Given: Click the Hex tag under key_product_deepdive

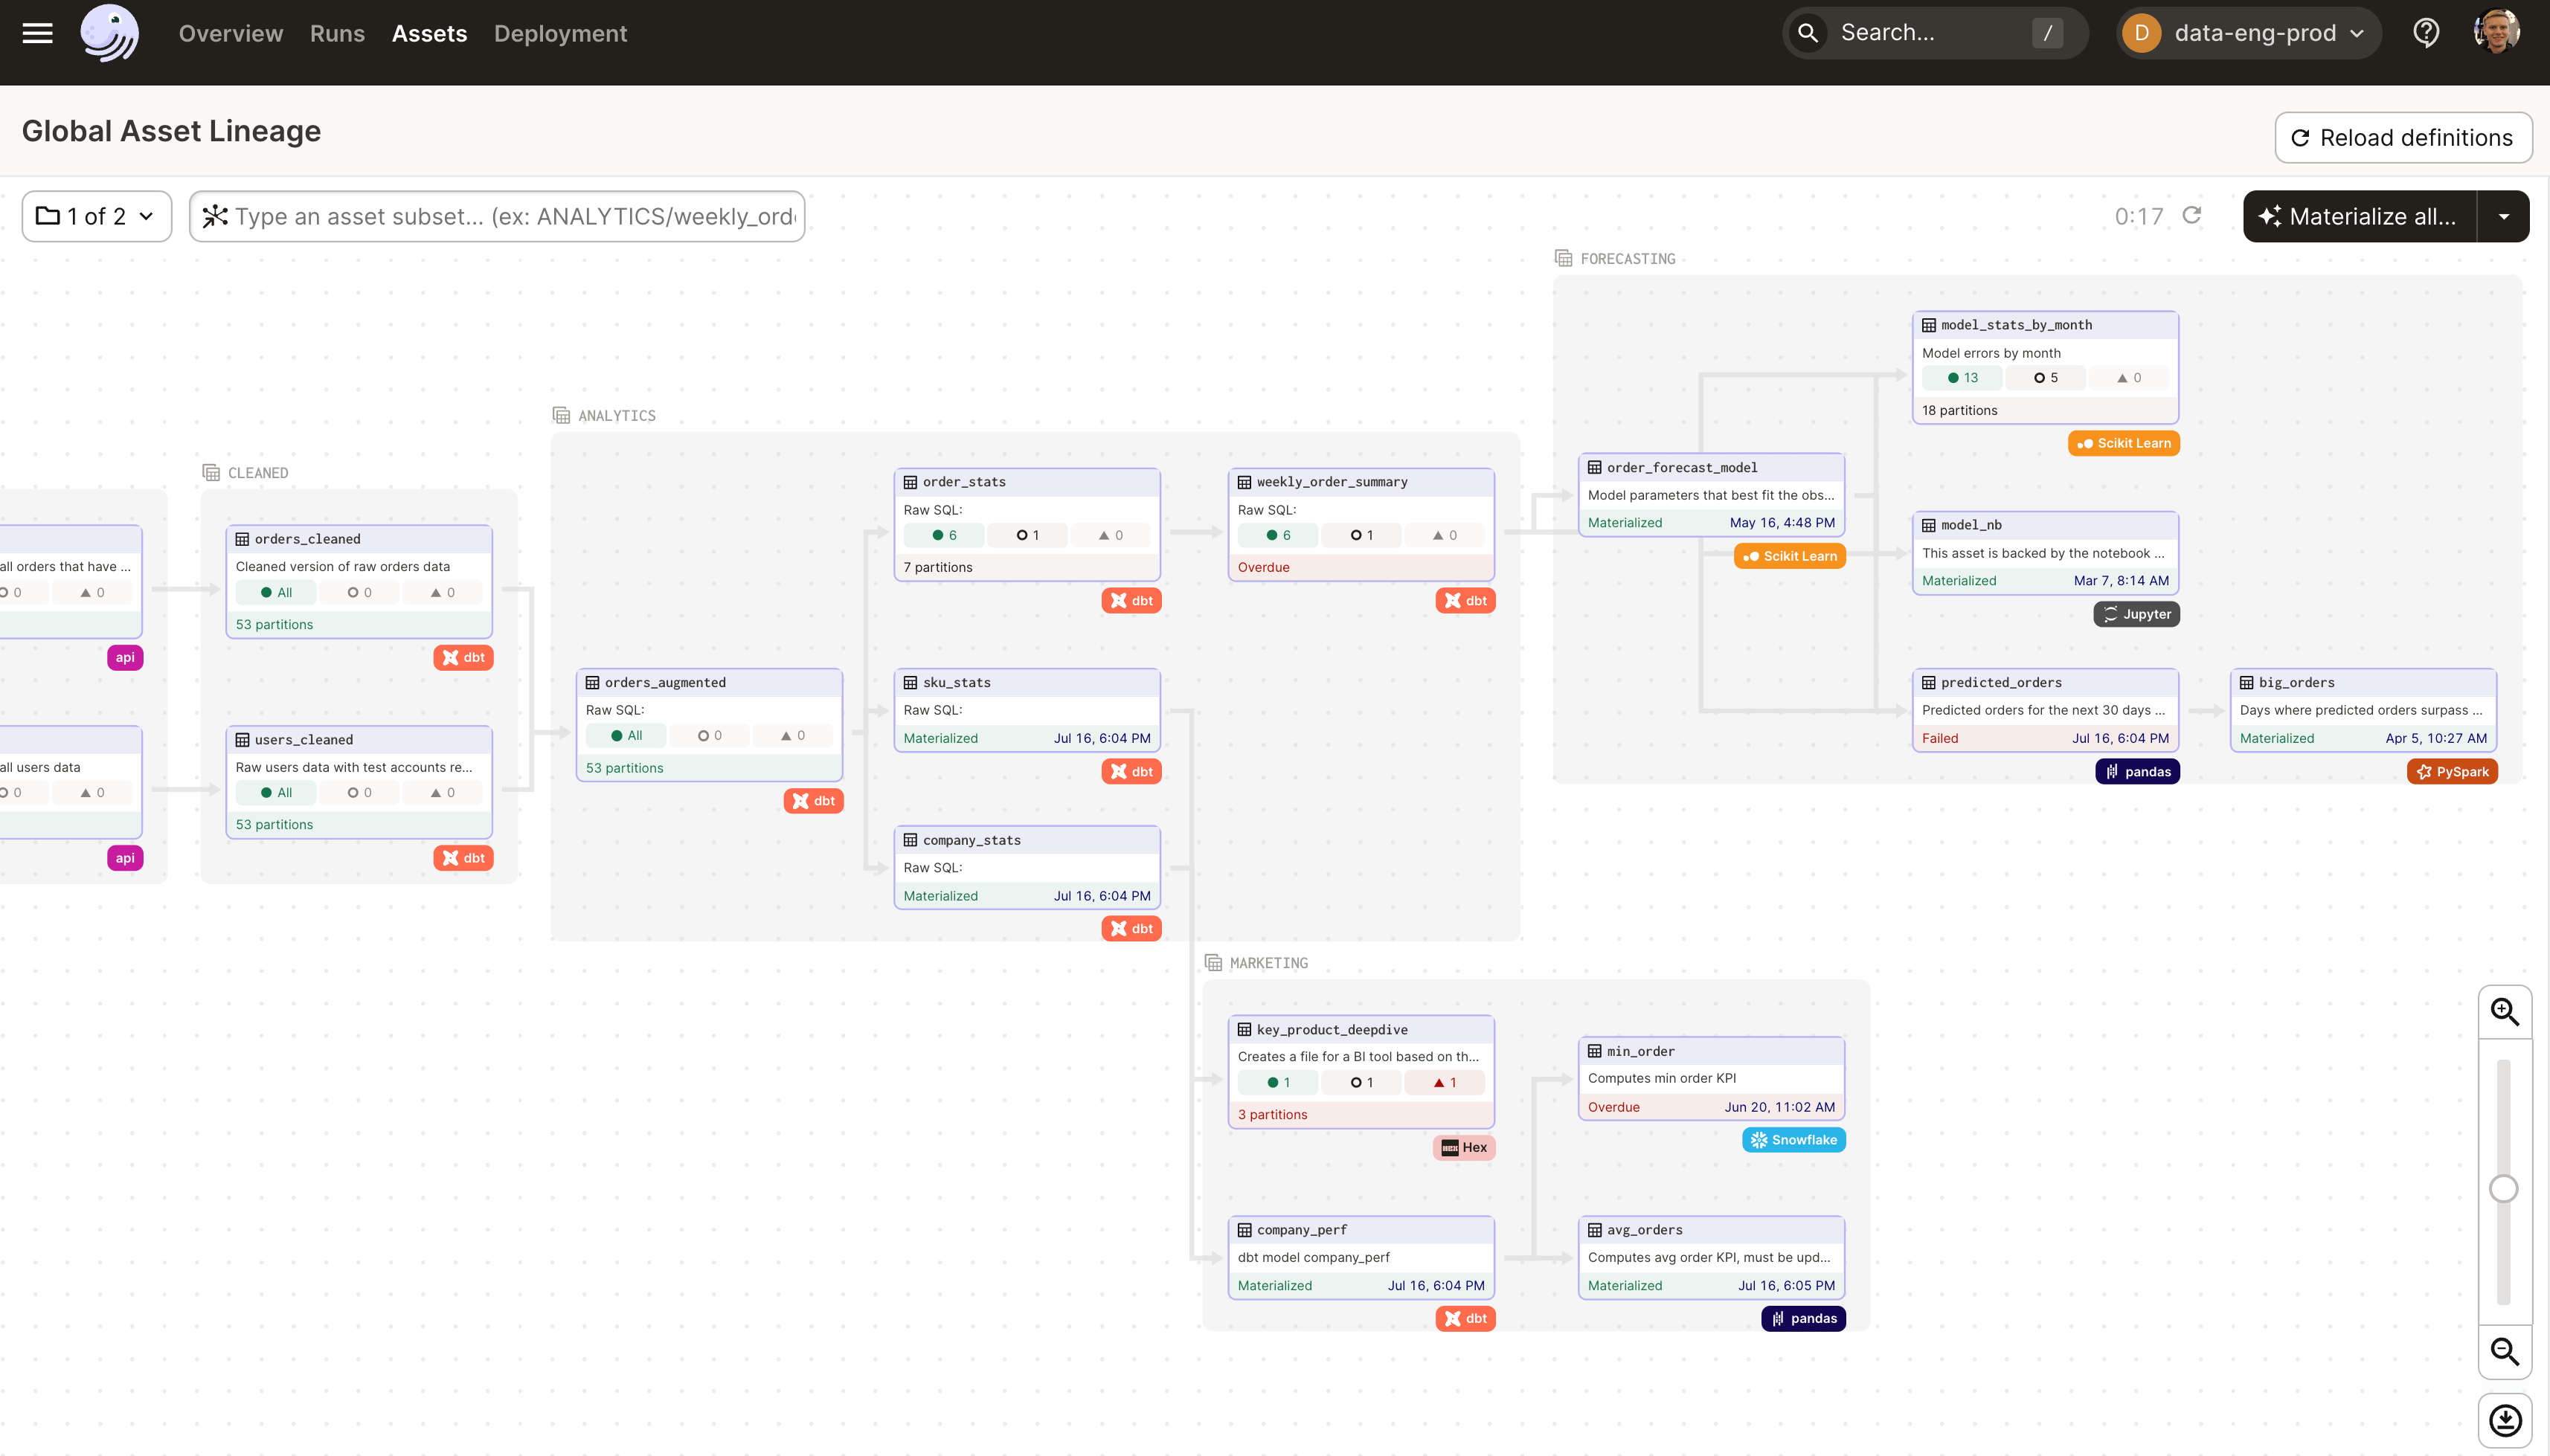Looking at the screenshot, I should (x=1465, y=1148).
